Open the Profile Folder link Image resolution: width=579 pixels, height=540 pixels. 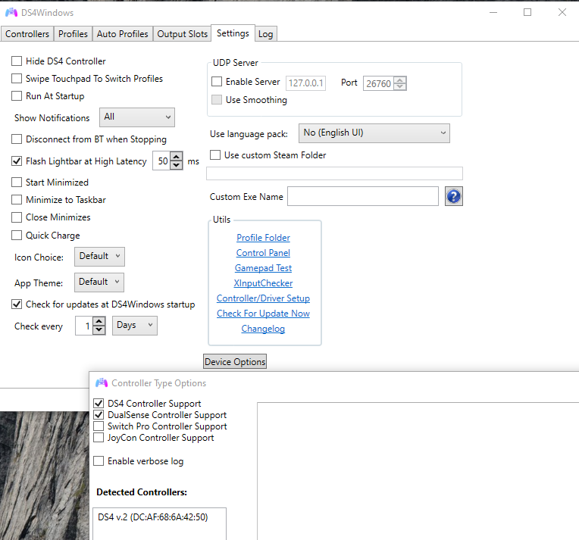tap(263, 238)
